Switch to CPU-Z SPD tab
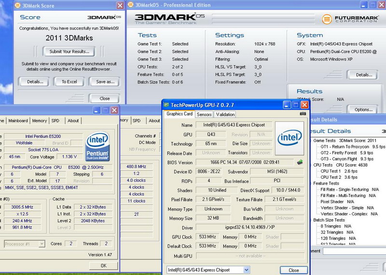This screenshot has width=386, height=275. [x=55, y=121]
